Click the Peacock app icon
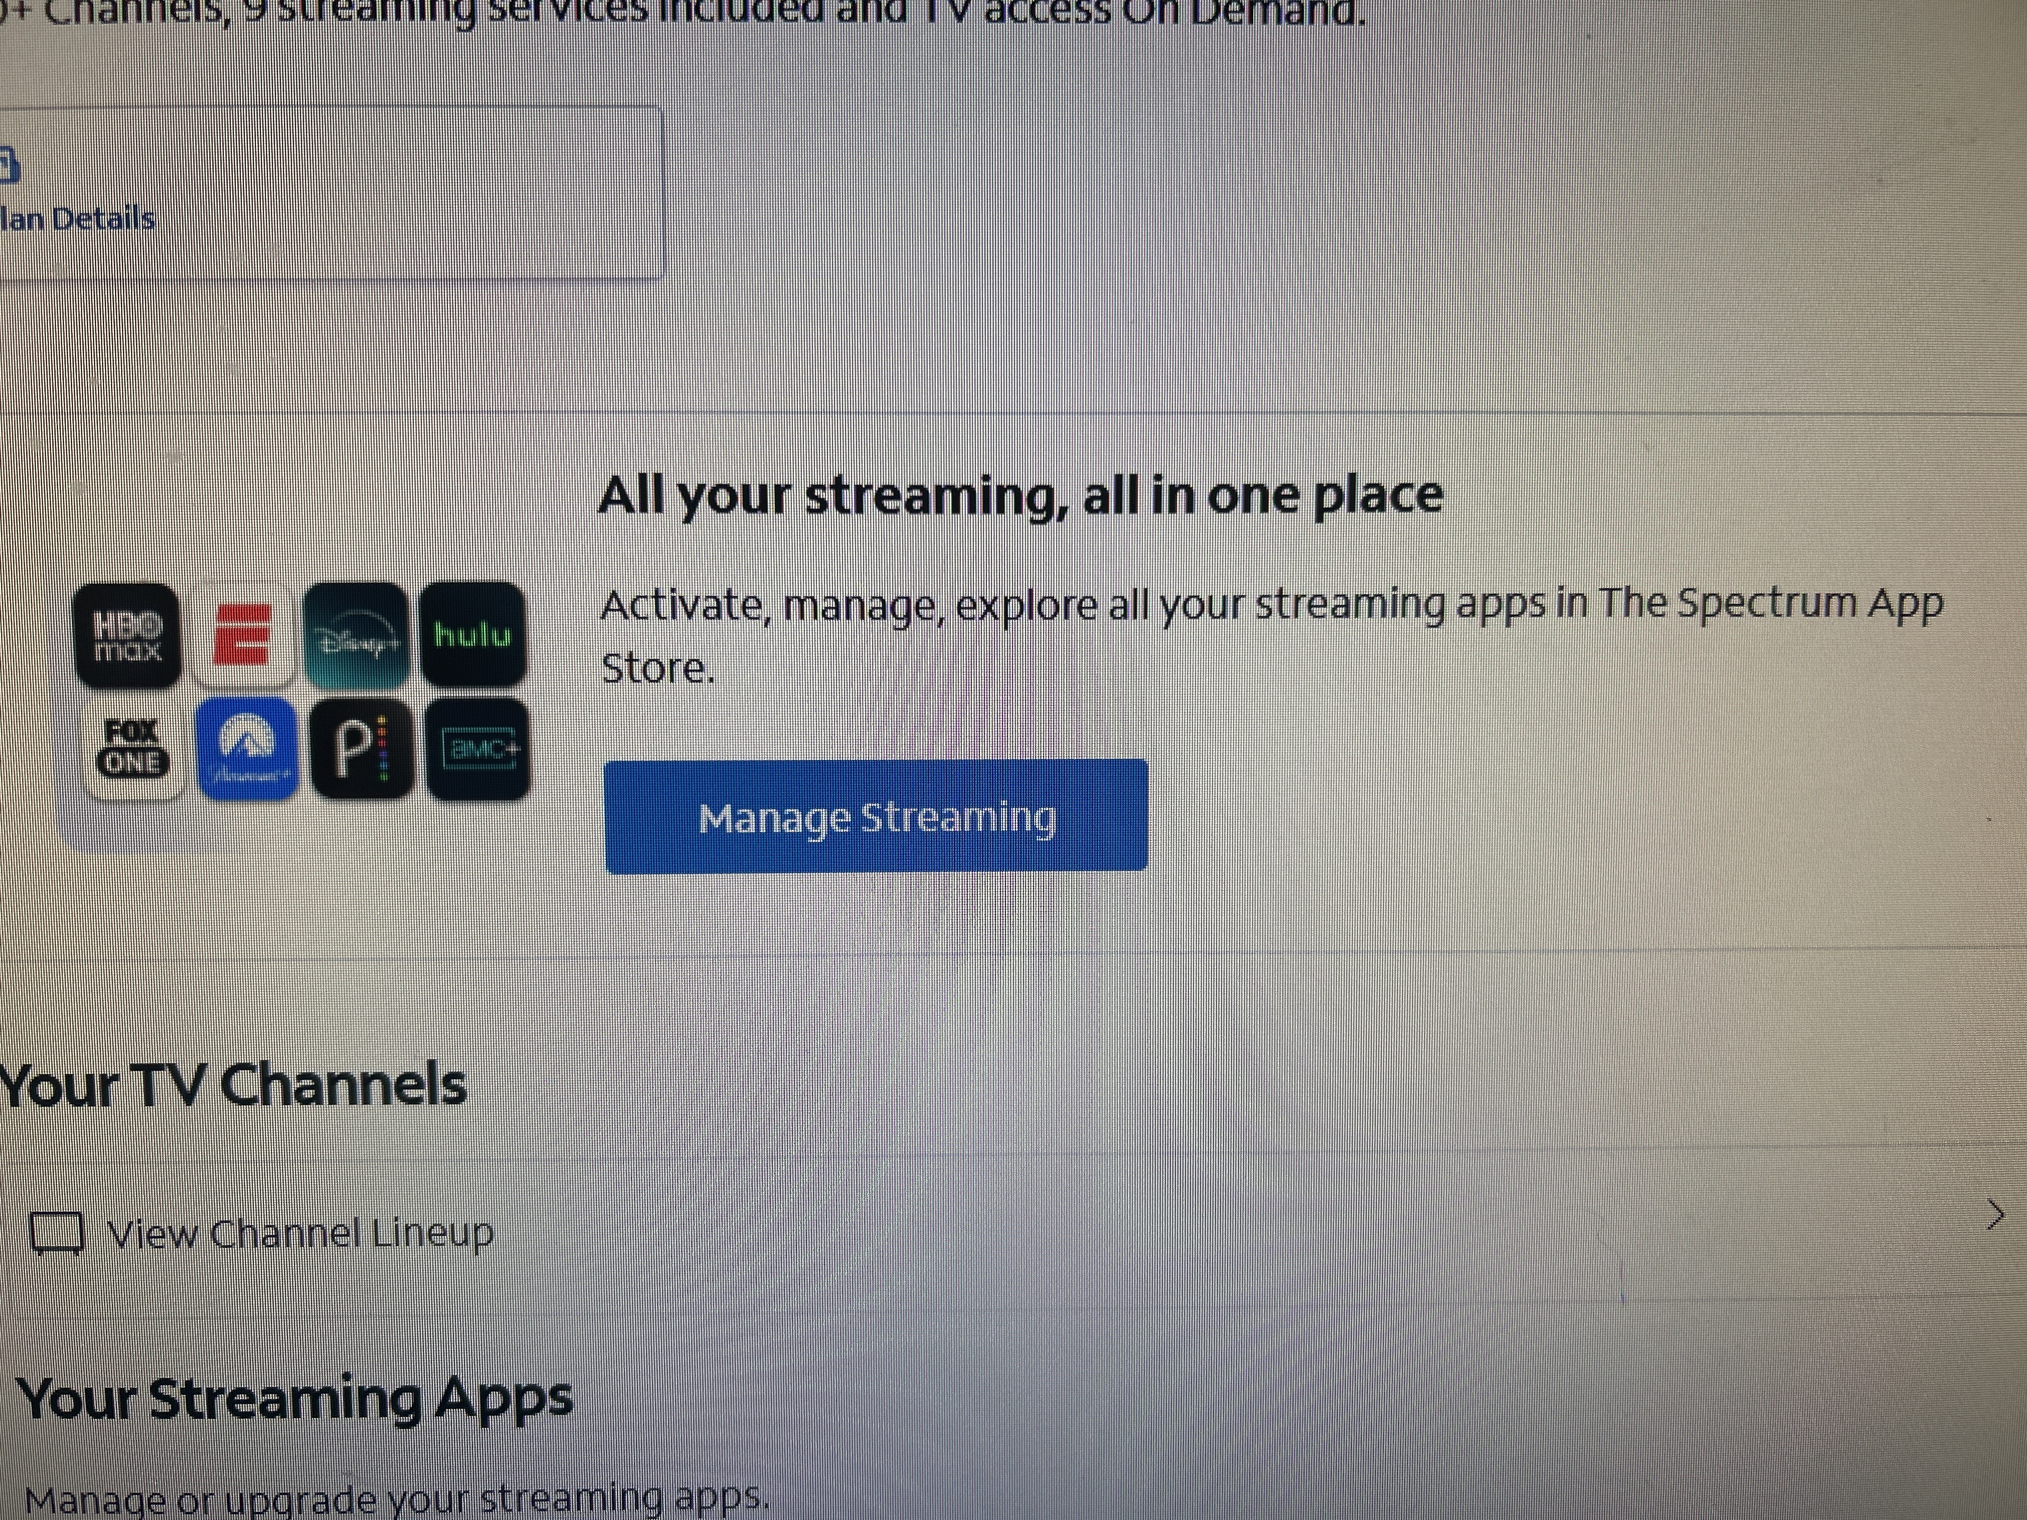Image resolution: width=2027 pixels, height=1520 pixels. pos(362,748)
